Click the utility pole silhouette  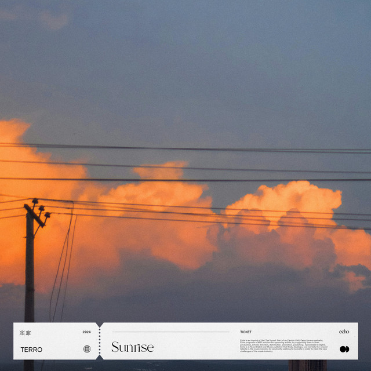point(29,272)
